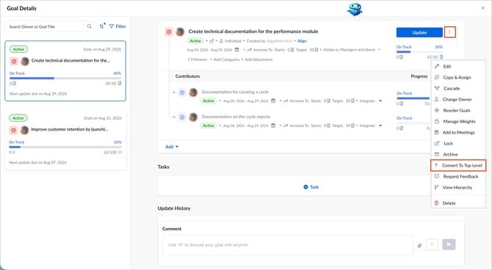Viewport: 492px width, 270px height.
Task: Click owner avatar of the main goal header
Action: coord(180,32)
